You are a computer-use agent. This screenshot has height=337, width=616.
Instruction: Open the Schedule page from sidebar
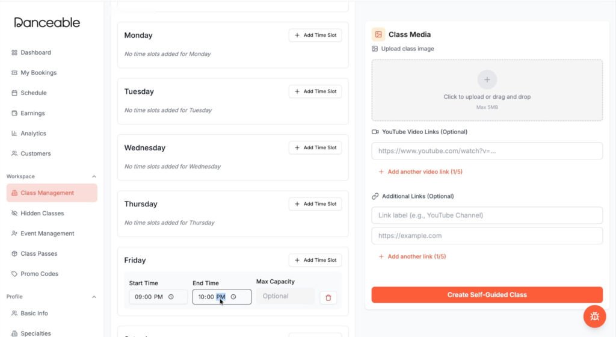(34, 93)
